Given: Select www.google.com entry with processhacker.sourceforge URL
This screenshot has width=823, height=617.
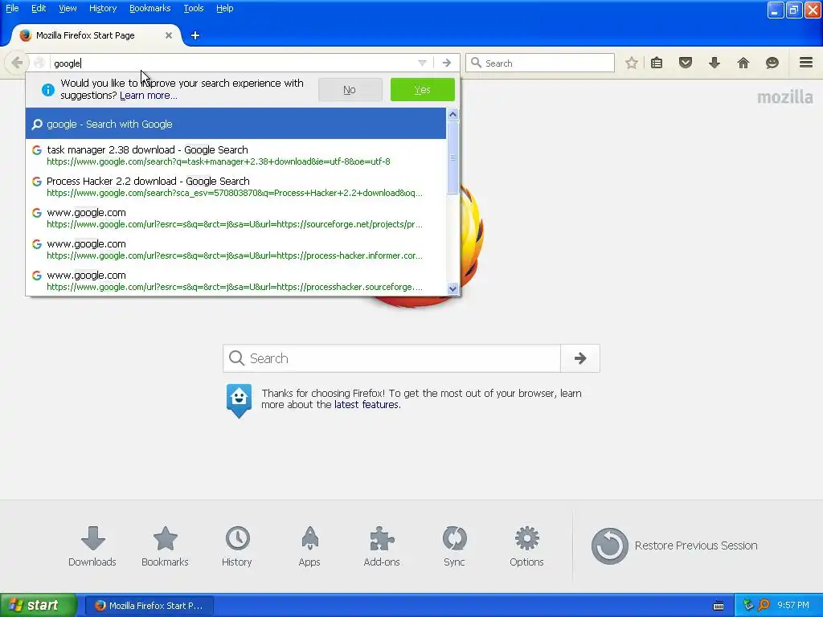Looking at the screenshot, I should click(x=235, y=280).
